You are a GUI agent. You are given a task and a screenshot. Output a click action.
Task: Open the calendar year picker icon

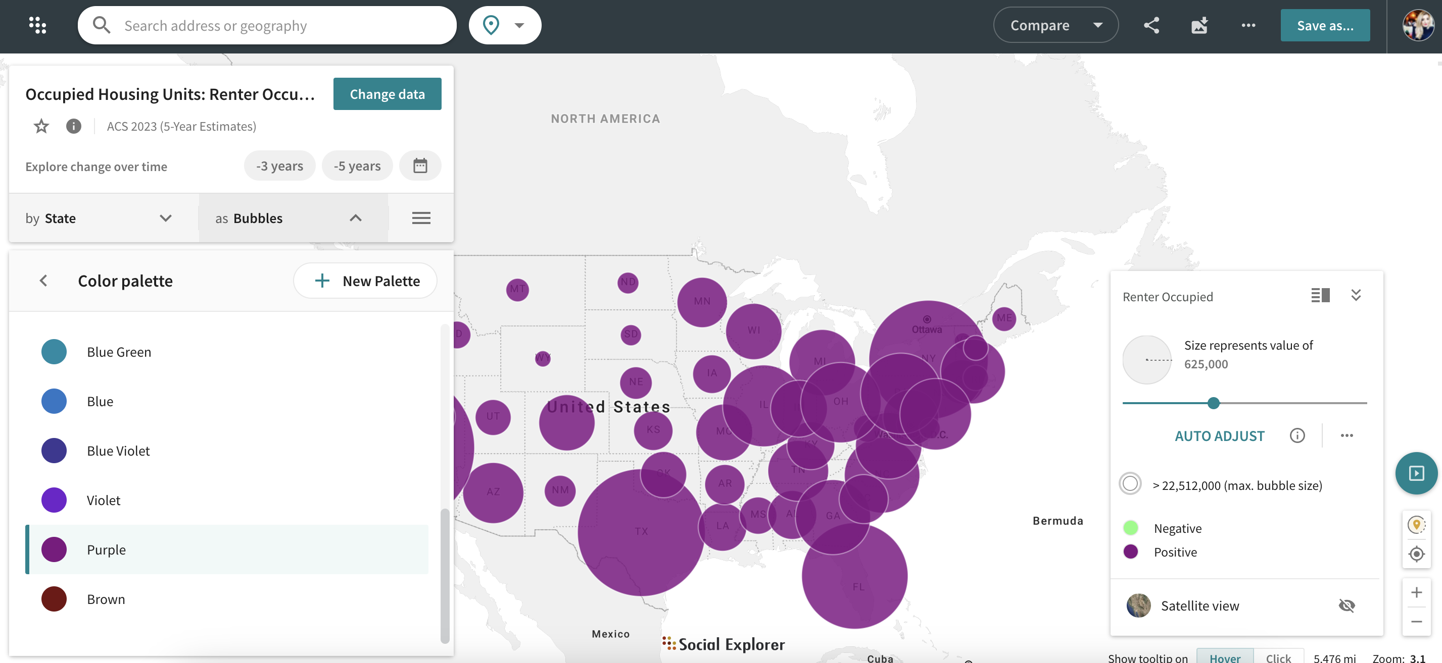coord(420,166)
